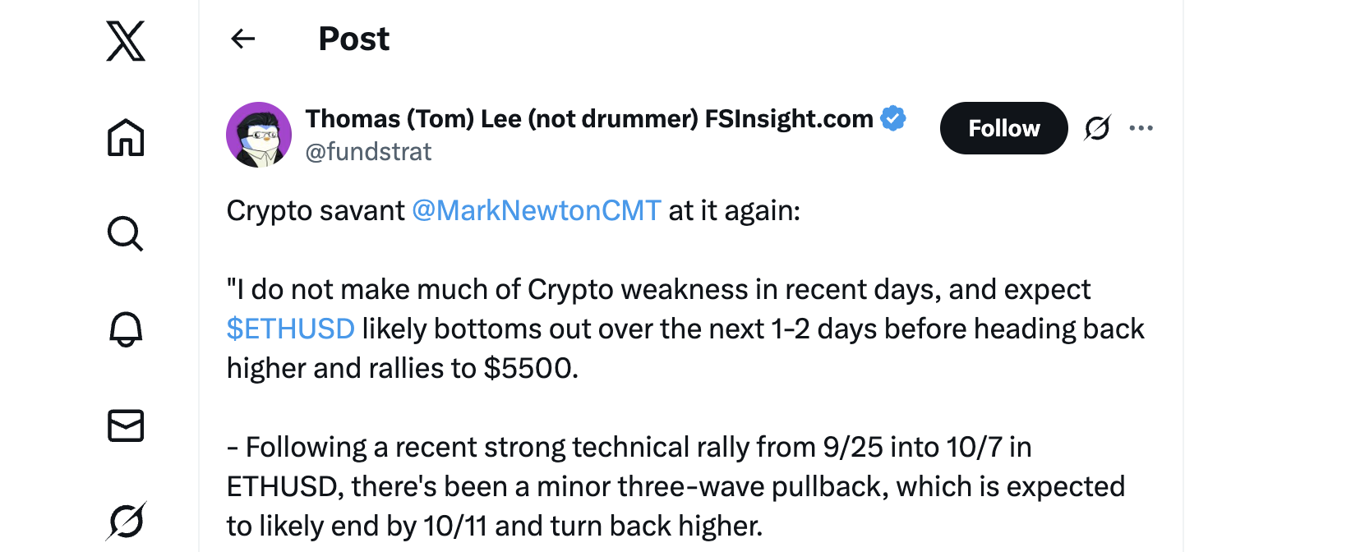Open the Notifications bell
This screenshot has width=1351, height=552.
[x=126, y=329]
